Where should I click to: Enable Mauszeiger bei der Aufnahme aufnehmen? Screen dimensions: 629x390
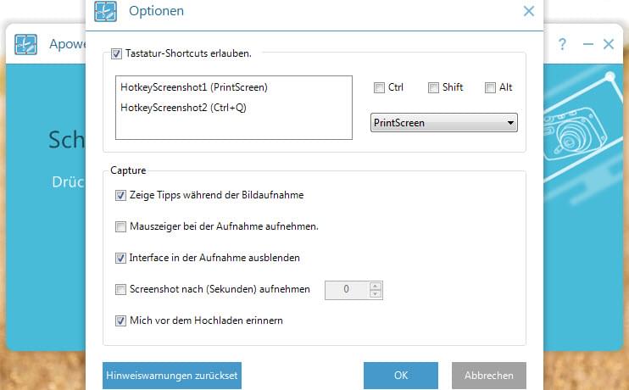click(120, 226)
